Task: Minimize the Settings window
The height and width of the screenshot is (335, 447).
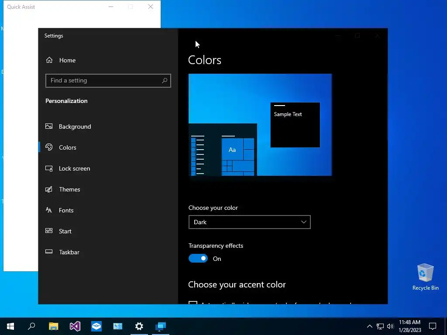Action: pos(338,36)
